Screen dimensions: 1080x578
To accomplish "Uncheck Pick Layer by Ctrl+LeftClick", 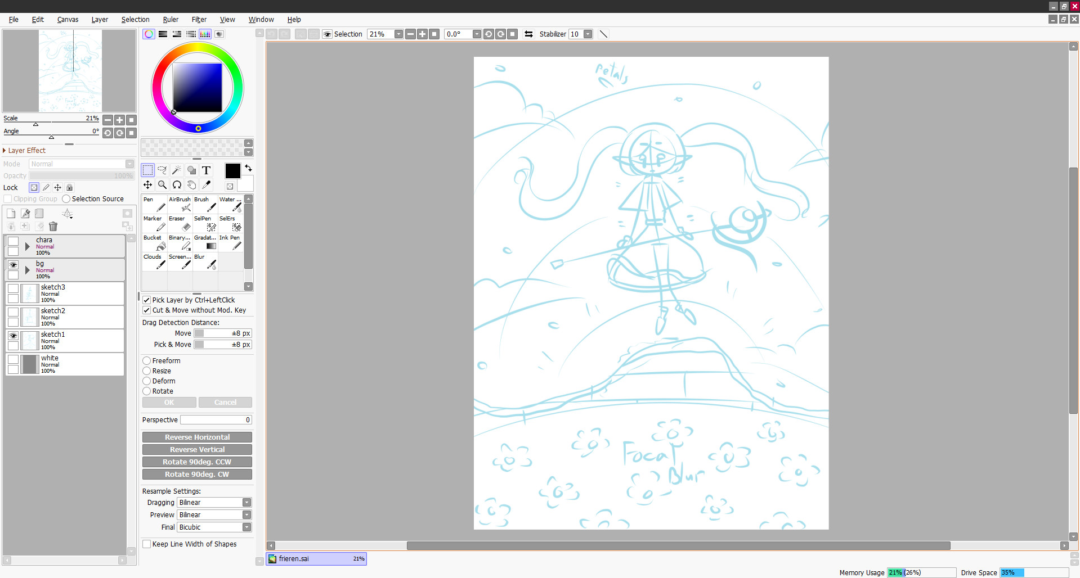I will point(146,300).
